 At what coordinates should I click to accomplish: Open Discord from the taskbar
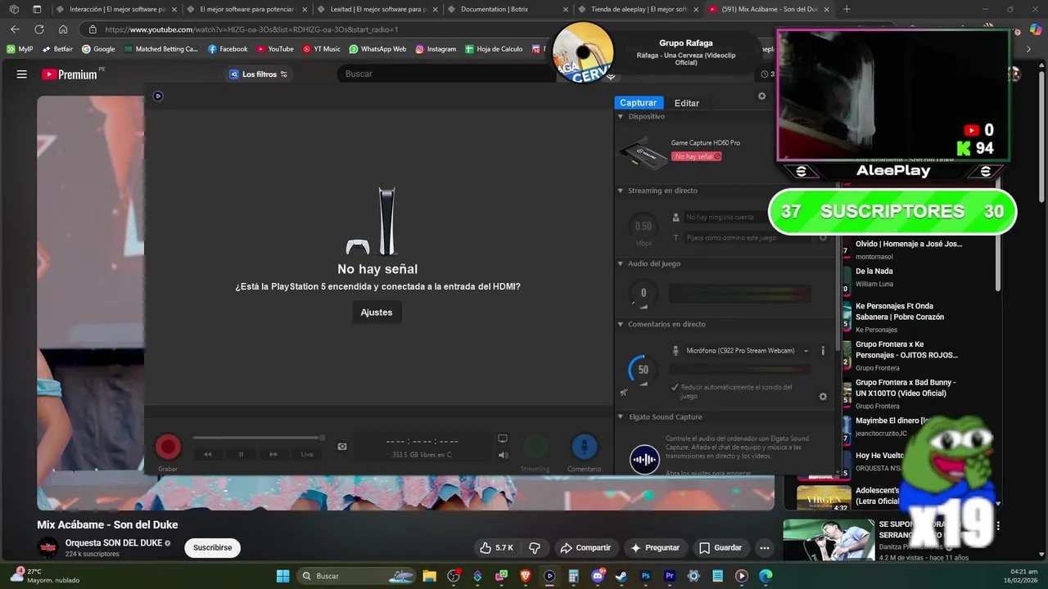[598, 576]
